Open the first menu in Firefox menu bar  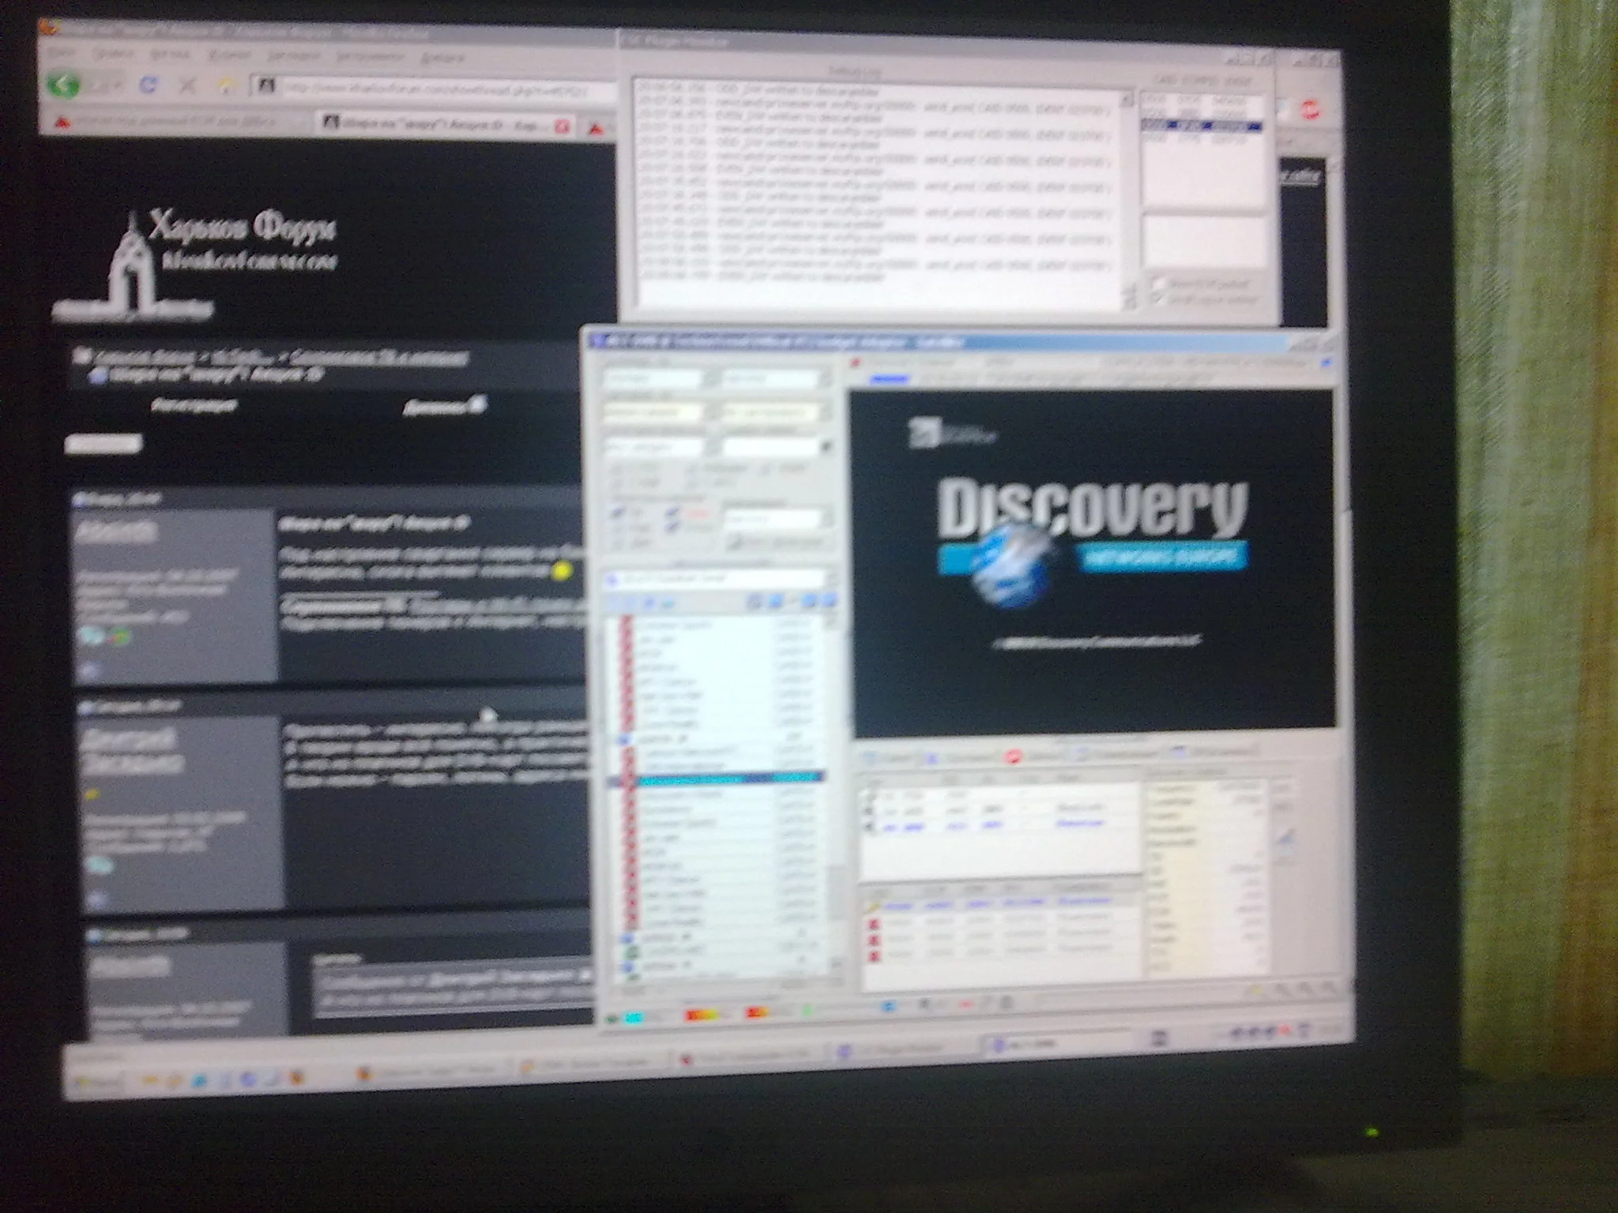62,54
